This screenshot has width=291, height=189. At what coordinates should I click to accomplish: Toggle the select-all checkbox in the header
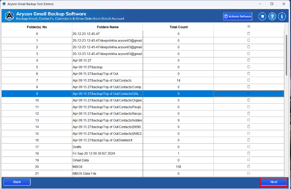point(249,27)
